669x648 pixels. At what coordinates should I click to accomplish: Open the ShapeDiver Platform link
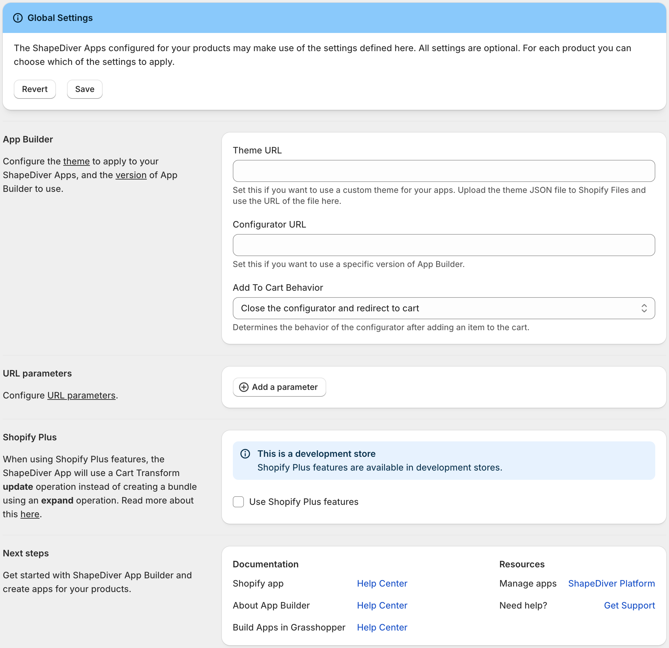(612, 583)
